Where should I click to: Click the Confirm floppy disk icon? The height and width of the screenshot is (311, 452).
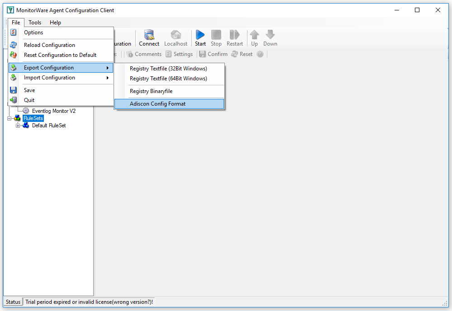coord(202,54)
